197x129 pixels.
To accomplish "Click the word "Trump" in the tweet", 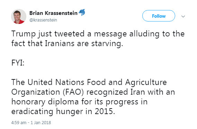I will click(x=24, y=34).
